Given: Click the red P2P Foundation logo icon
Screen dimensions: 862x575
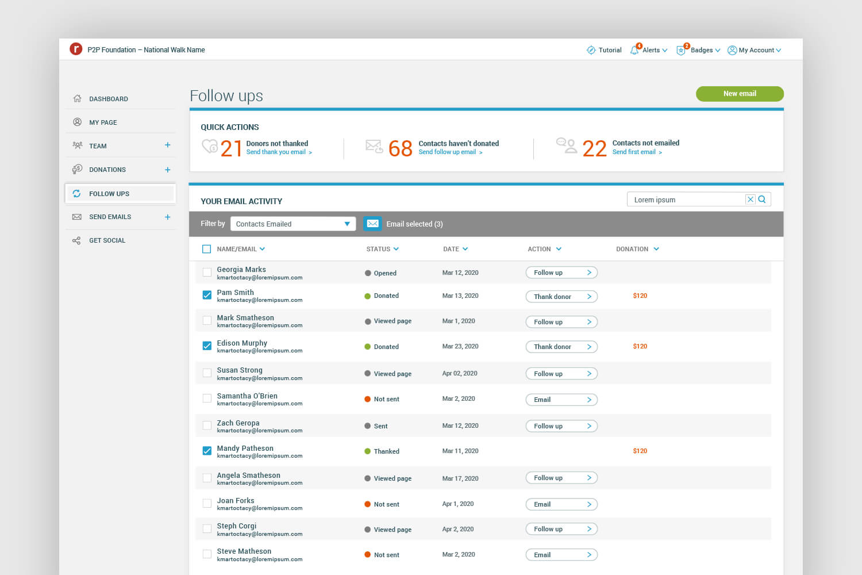Looking at the screenshot, I should 76,49.
